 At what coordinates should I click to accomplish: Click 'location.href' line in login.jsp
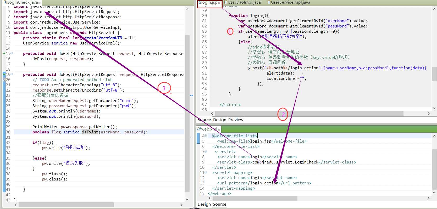tap(286, 78)
